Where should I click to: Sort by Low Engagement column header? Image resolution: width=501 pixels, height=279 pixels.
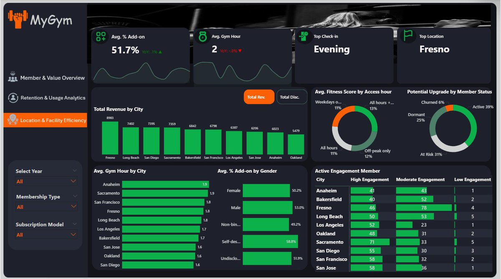click(x=473, y=180)
